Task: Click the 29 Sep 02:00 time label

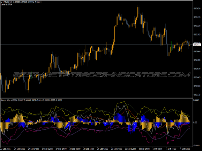Action: 103,149
